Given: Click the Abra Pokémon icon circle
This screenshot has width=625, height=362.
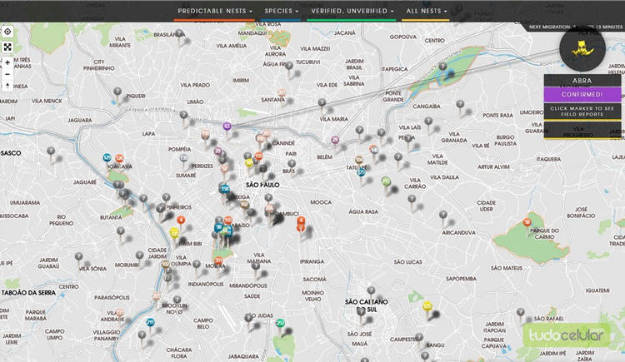Looking at the screenshot, I should [582, 48].
